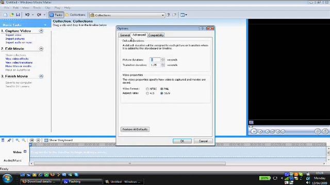Close the Movie Tasks pane
The height and width of the screenshot is (185, 330).
[x=45, y=25]
